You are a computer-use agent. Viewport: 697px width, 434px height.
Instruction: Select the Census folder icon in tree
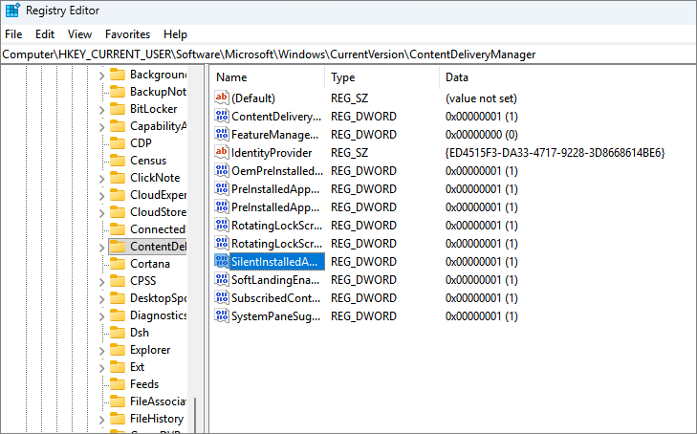[118, 161]
